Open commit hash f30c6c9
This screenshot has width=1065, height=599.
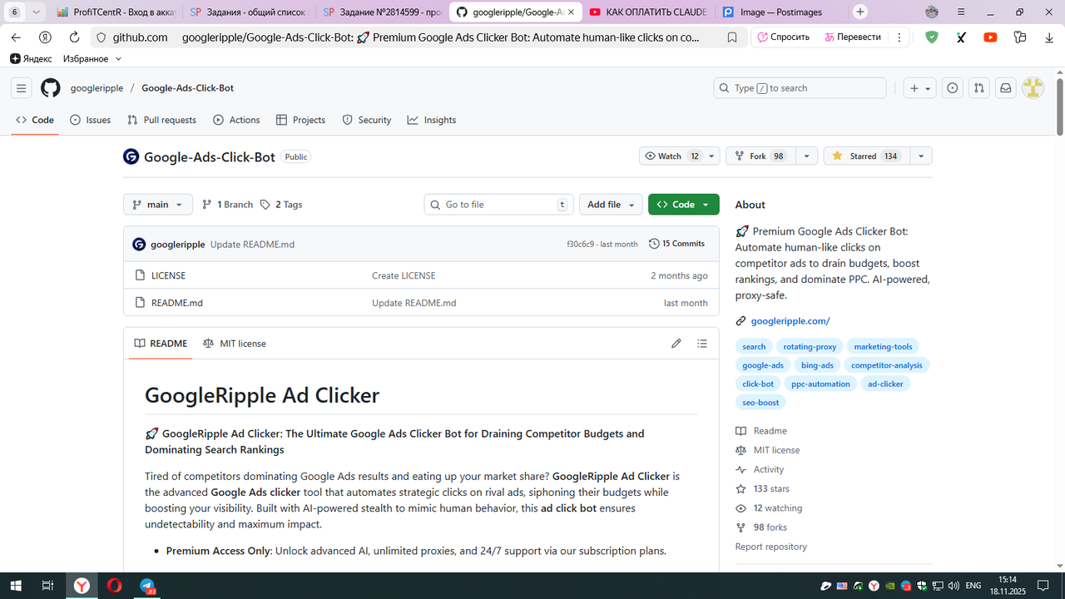(x=581, y=245)
